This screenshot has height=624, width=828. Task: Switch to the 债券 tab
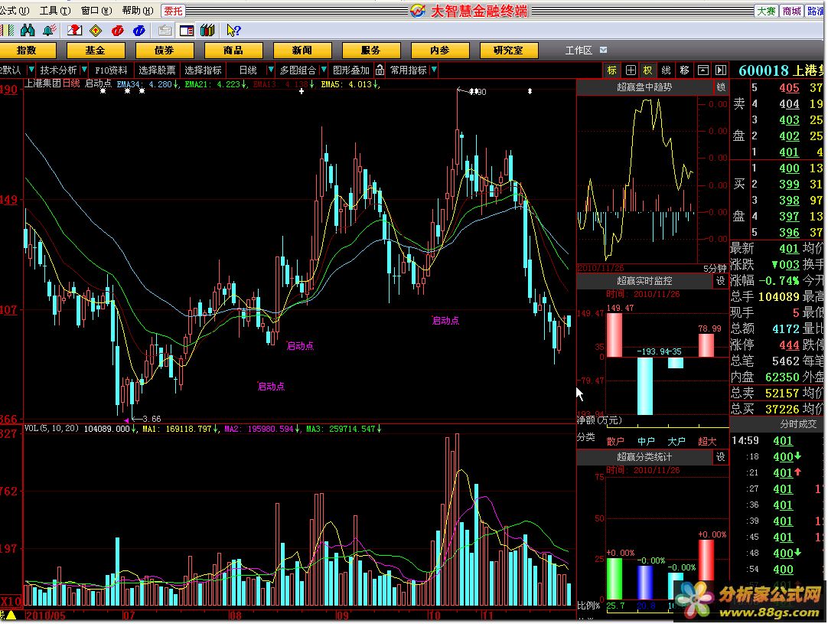(x=165, y=51)
